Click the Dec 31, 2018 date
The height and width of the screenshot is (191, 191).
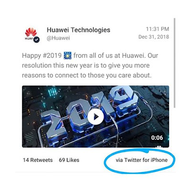[154, 37]
